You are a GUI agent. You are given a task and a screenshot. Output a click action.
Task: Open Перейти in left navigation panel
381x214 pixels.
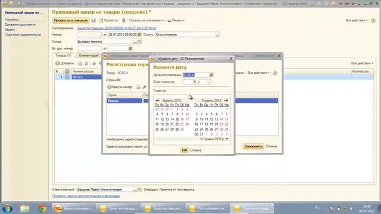12,19
